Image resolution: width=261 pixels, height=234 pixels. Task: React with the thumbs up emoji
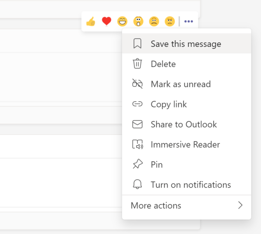click(x=91, y=21)
